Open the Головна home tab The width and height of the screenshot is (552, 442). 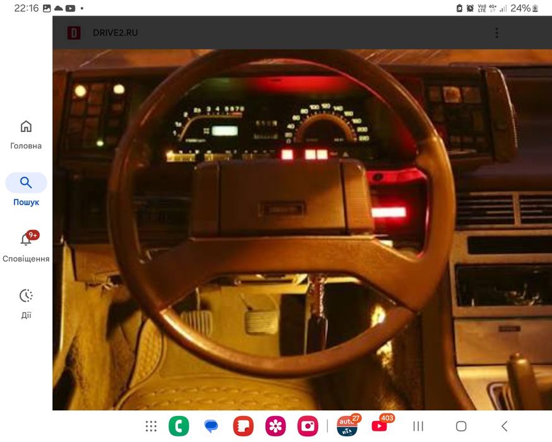[26, 134]
